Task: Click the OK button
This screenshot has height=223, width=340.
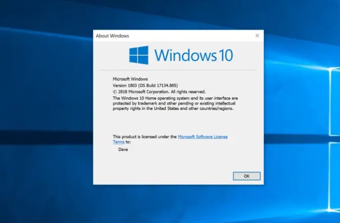Action: click(246, 176)
